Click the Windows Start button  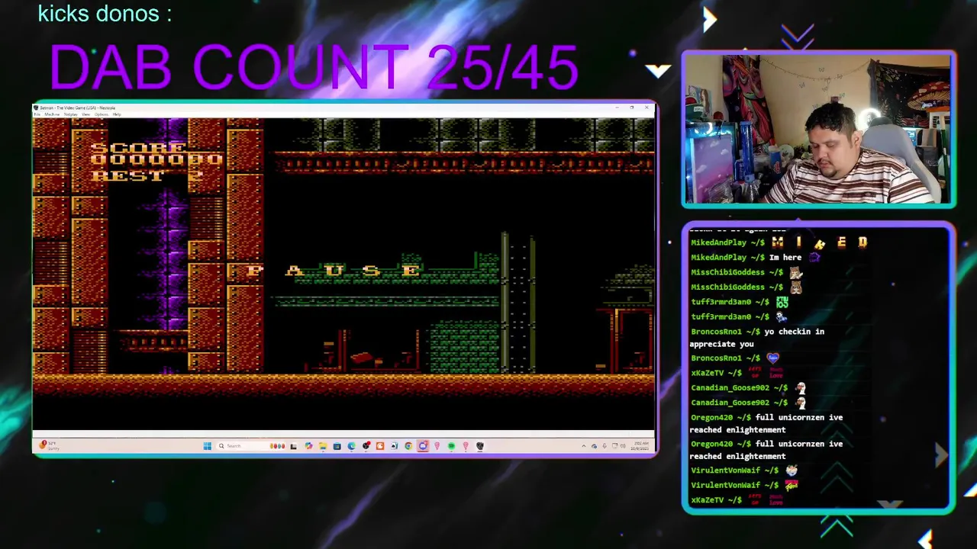(x=208, y=446)
